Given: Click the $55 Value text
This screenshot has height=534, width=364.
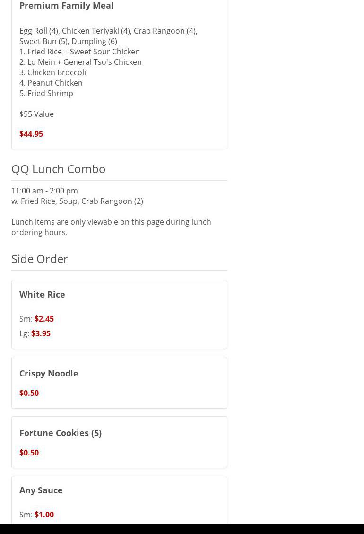Looking at the screenshot, I should coord(36,114).
